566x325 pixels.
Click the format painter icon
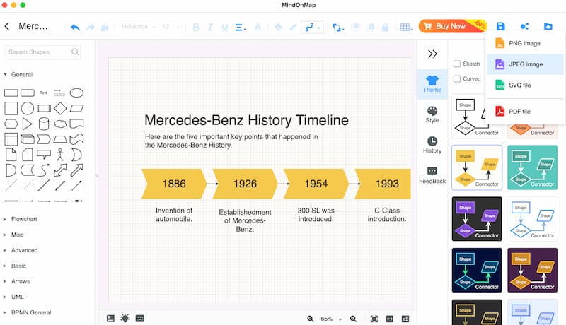[105, 27]
